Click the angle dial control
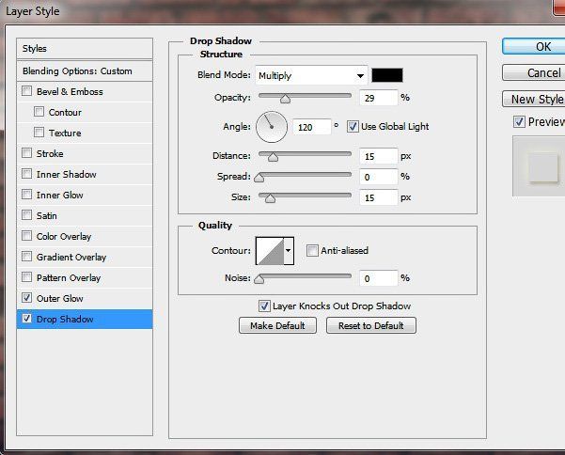Screen dimensions: 565x455 click(271, 126)
